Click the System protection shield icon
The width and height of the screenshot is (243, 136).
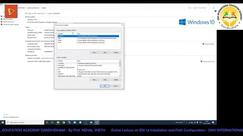tap(2, 22)
